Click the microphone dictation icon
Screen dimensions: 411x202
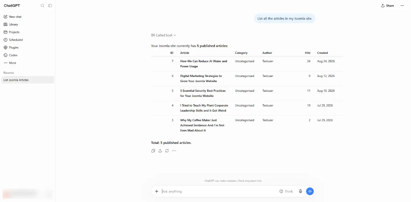[x=301, y=191]
